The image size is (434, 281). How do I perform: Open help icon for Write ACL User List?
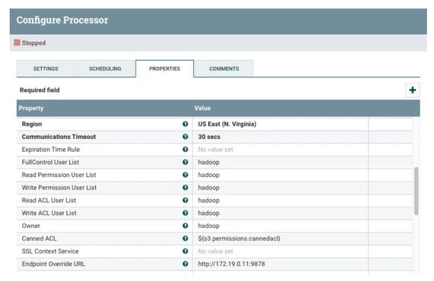click(185, 213)
